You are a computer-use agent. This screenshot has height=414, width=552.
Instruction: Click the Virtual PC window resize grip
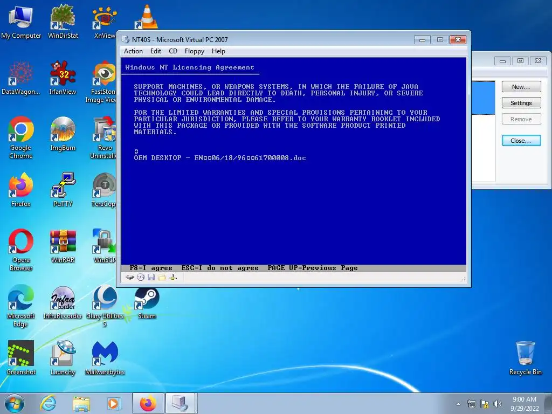click(463, 279)
